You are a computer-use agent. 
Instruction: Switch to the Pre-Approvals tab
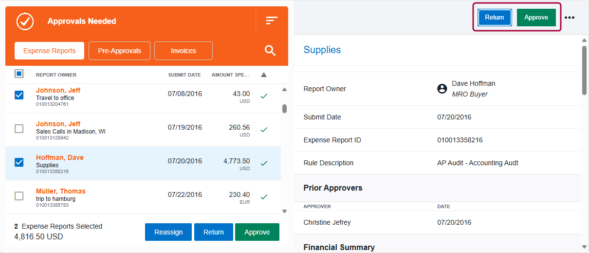(119, 51)
